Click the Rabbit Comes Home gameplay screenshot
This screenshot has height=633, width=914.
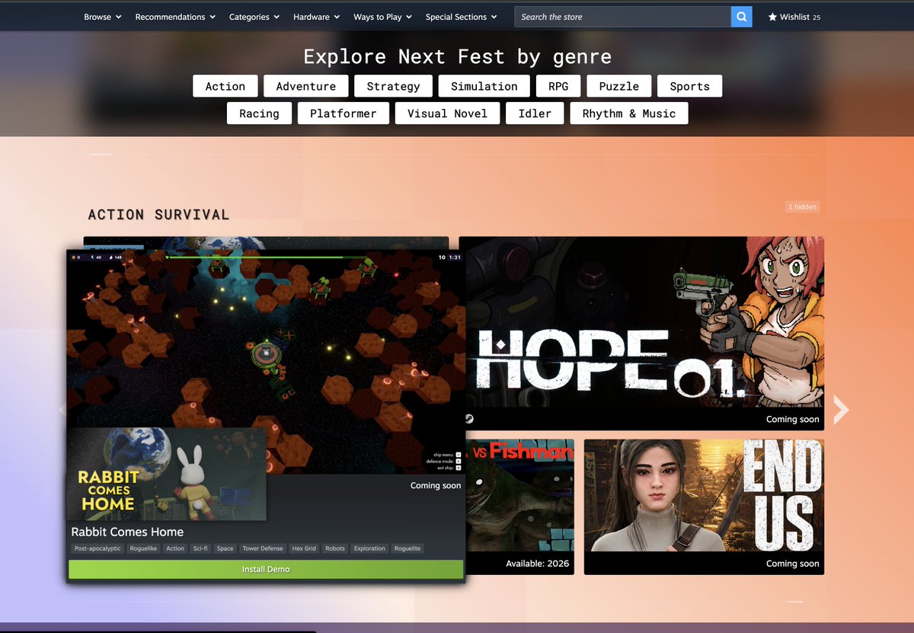[266, 362]
